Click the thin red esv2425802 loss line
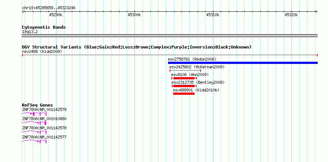 coord(185,71)
